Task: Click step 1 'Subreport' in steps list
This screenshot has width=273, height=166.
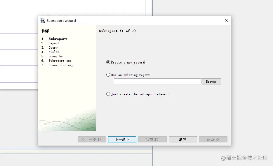Action: tap(58, 39)
